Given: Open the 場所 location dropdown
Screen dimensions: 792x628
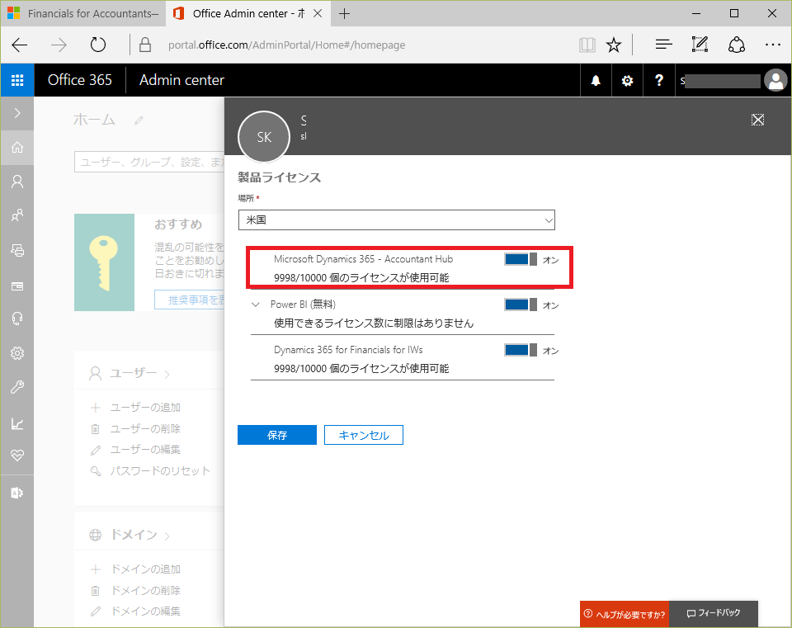Looking at the screenshot, I should click(x=397, y=220).
